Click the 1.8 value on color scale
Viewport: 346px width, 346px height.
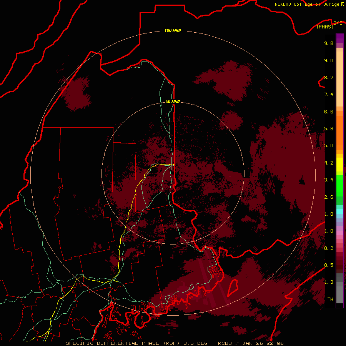pos(329,214)
